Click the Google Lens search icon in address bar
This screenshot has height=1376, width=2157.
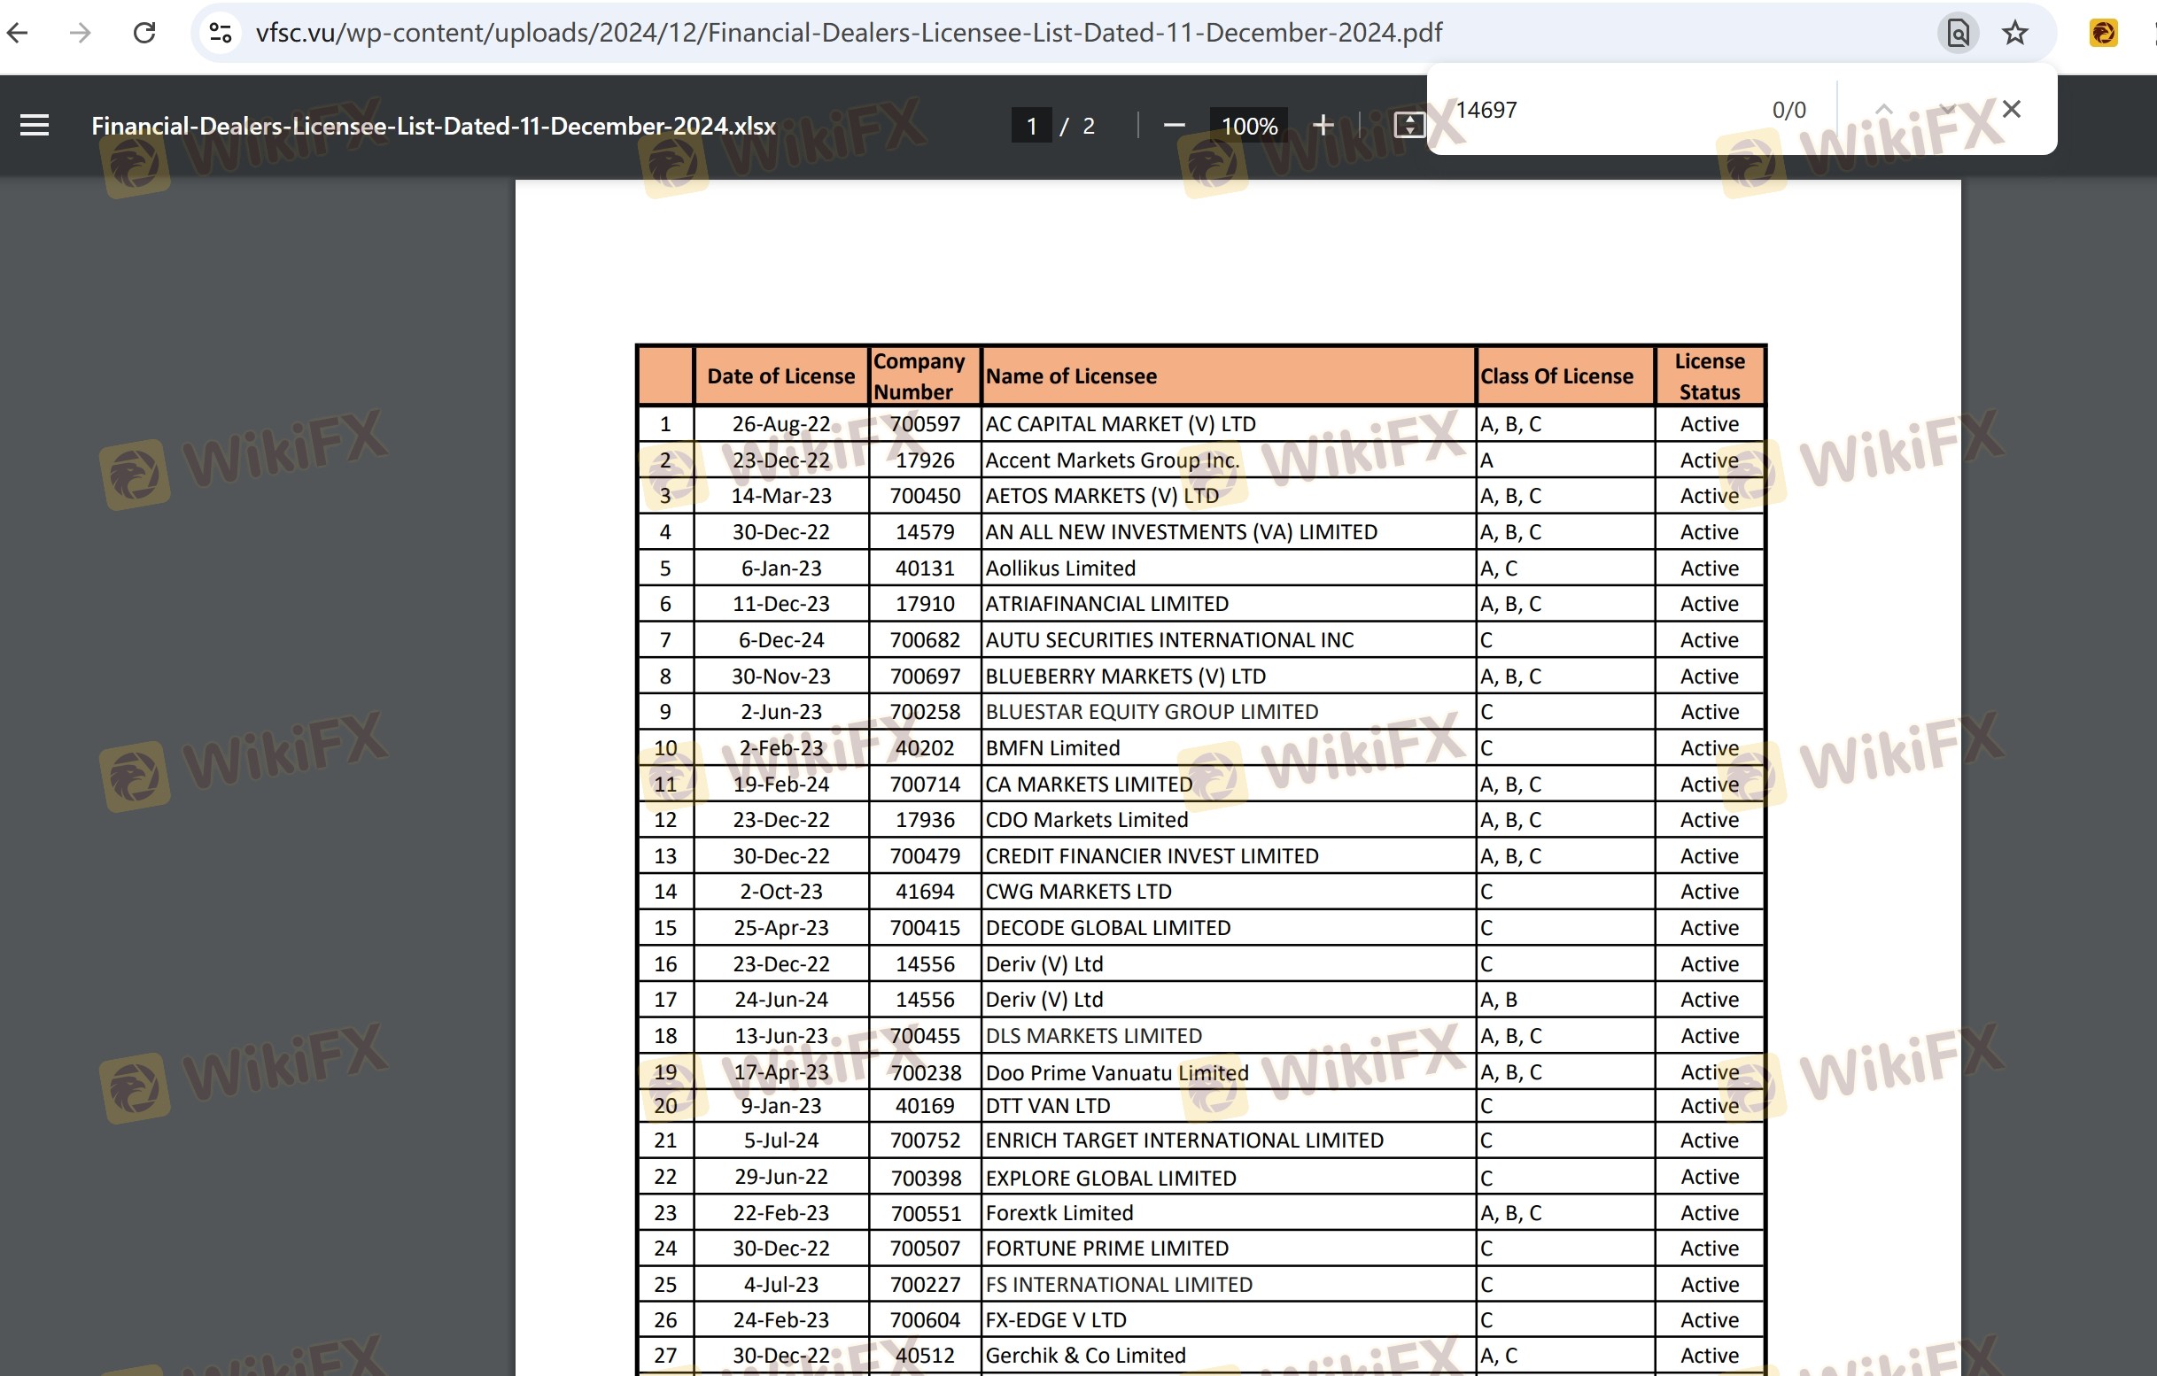pos(1959,33)
